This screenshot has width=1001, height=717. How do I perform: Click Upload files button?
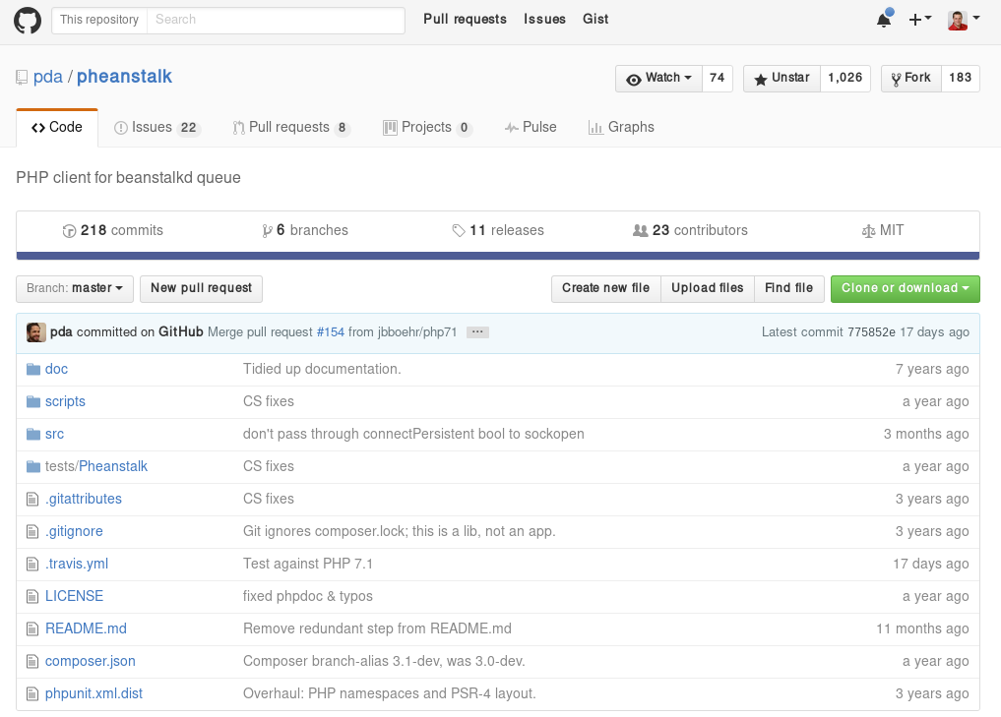[708, 288]
